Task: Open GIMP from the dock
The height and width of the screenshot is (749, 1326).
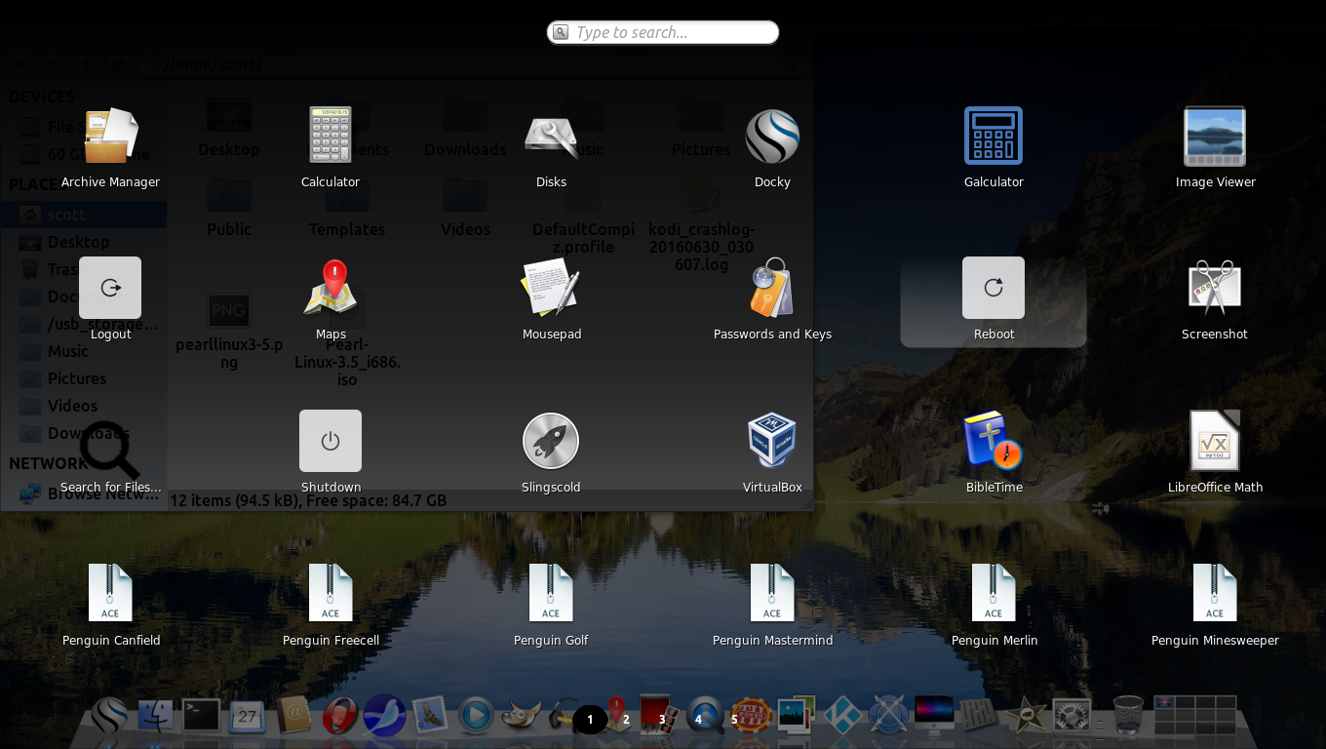Action: (521, 718)
